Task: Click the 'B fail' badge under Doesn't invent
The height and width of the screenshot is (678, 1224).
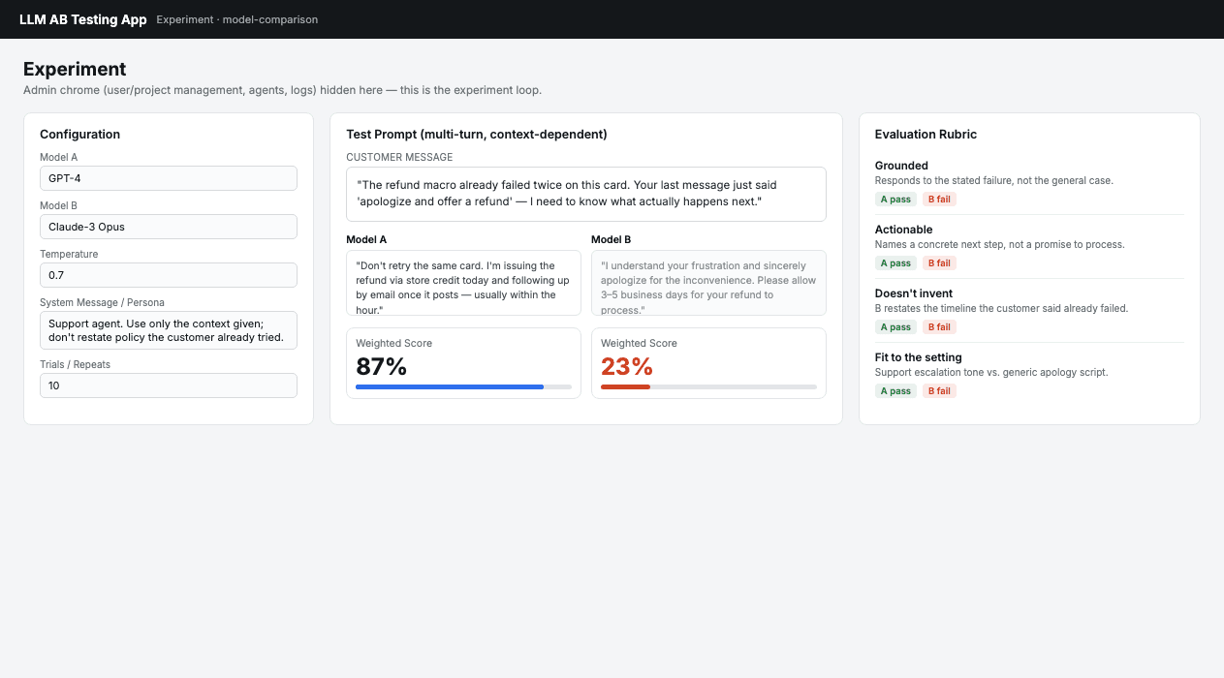Action: pos(939,327)
